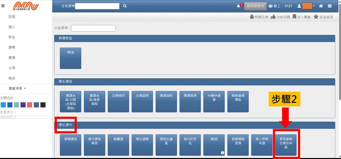Open the i群組 tile

[x=214, y=145]
